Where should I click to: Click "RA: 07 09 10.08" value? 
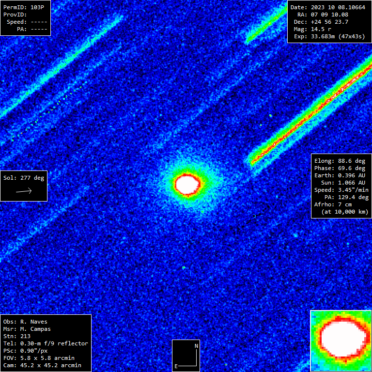(323, 15)
